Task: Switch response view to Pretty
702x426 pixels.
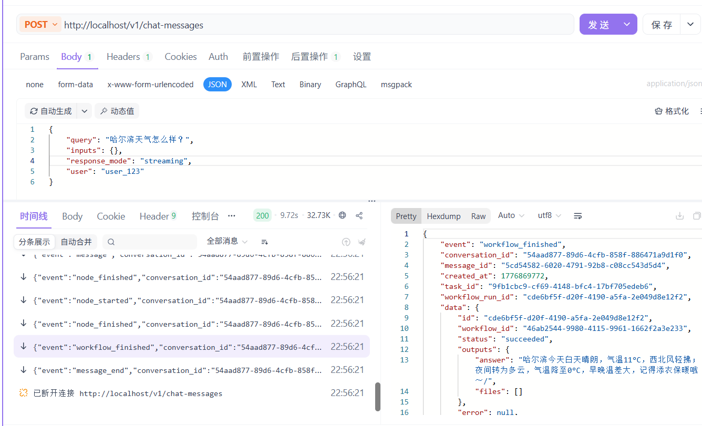Action: click(x=406, y=216)
